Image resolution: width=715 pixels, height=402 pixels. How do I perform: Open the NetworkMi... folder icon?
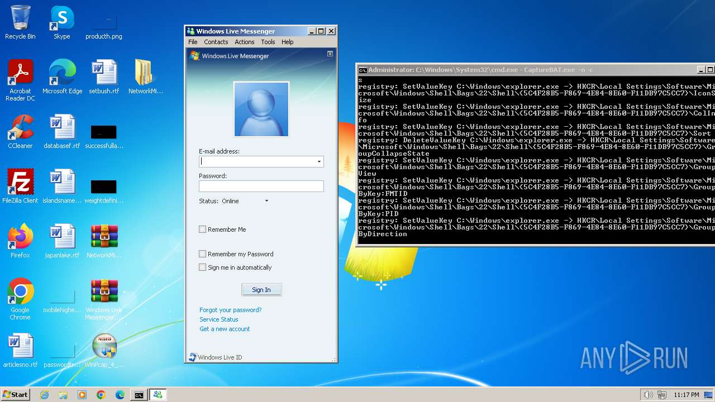click(145, 77)
